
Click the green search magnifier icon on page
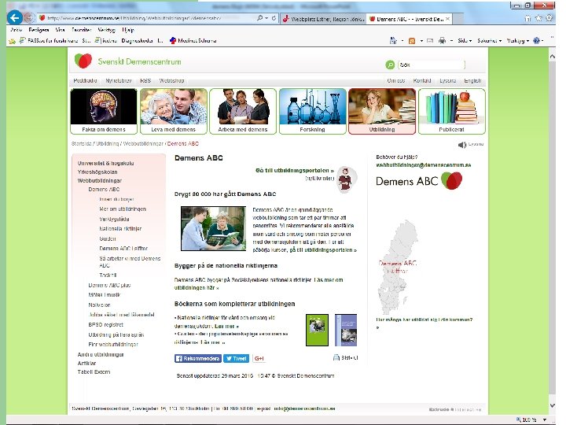[390, 65]
